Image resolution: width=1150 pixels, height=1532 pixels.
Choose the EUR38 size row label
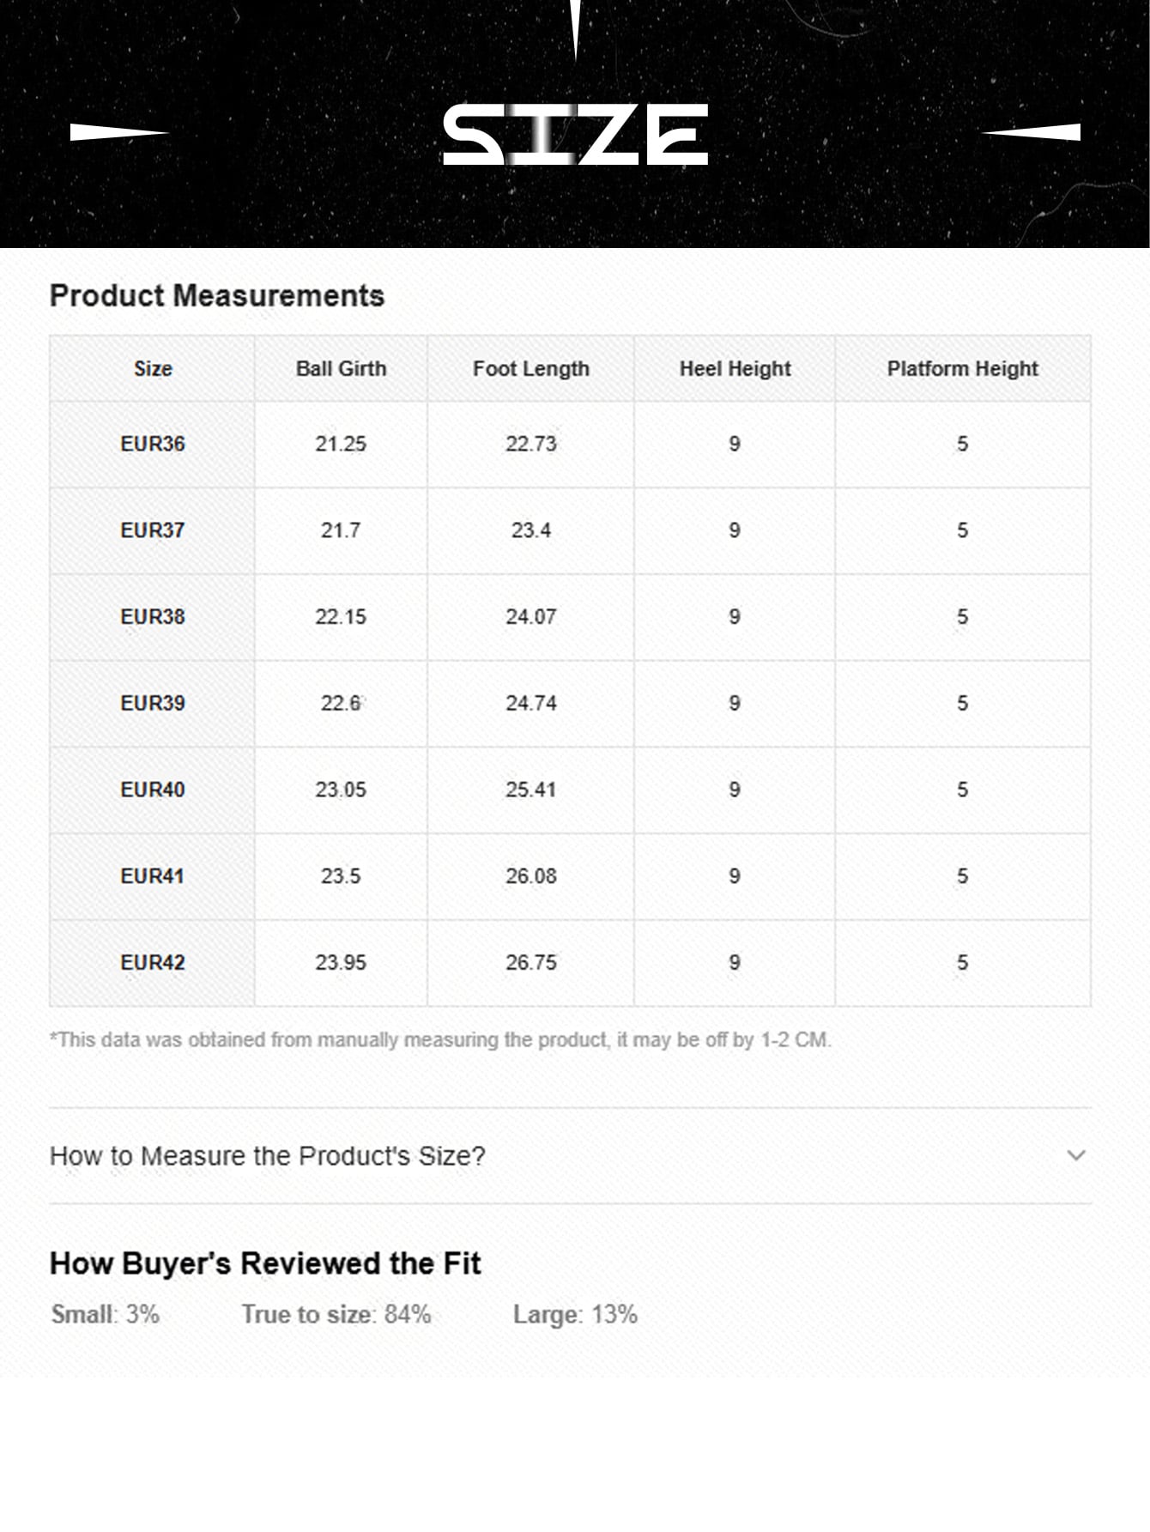[153, 617]
